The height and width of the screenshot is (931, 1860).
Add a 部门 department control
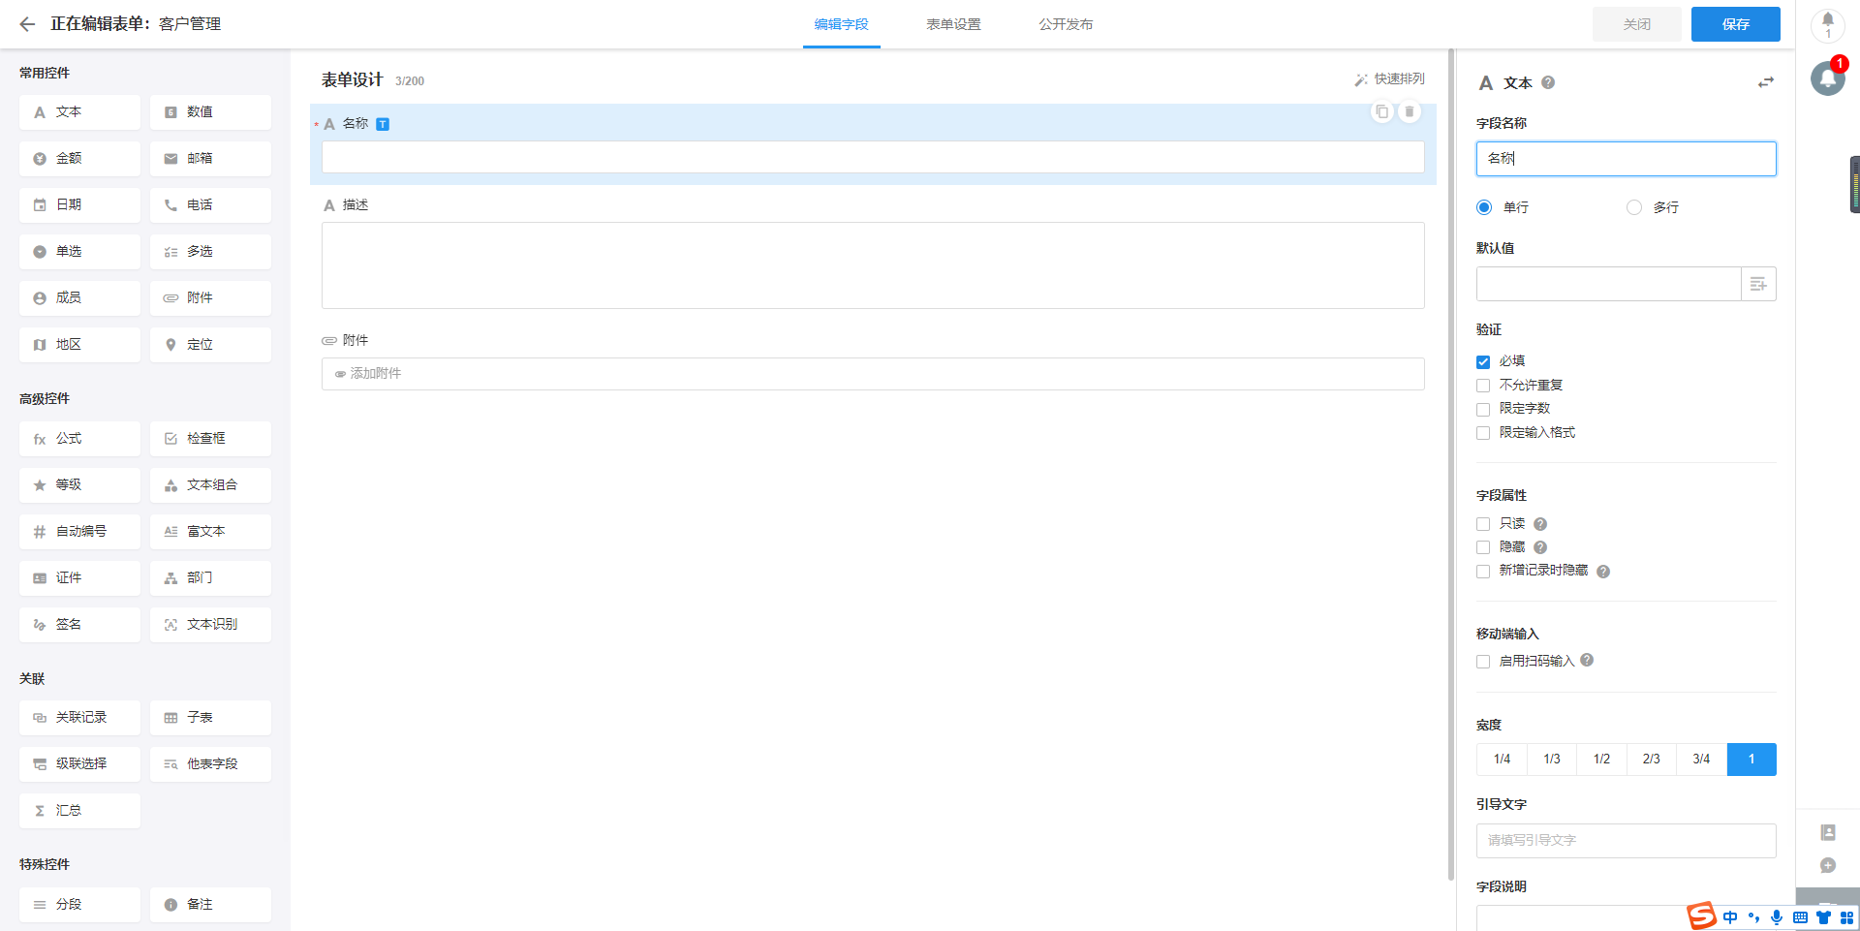pos(210,578)
